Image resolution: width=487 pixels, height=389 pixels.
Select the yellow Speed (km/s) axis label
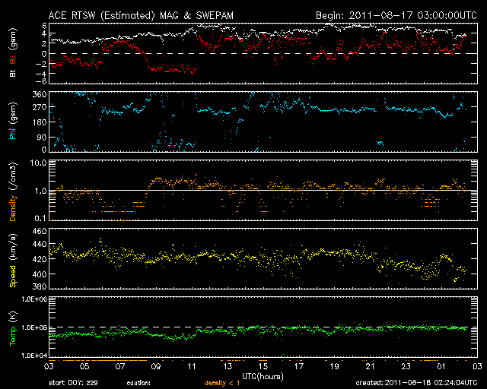tap(13, 261)
